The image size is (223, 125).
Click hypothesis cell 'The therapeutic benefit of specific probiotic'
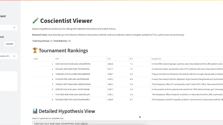(187, 100)
